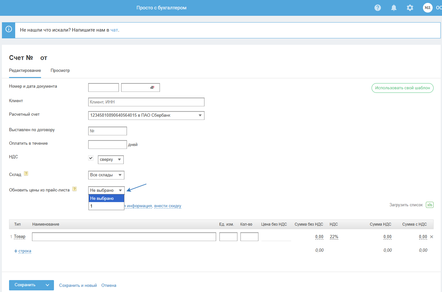Delete the first item row with X
The image size is (442, 292).
[432, 237]
